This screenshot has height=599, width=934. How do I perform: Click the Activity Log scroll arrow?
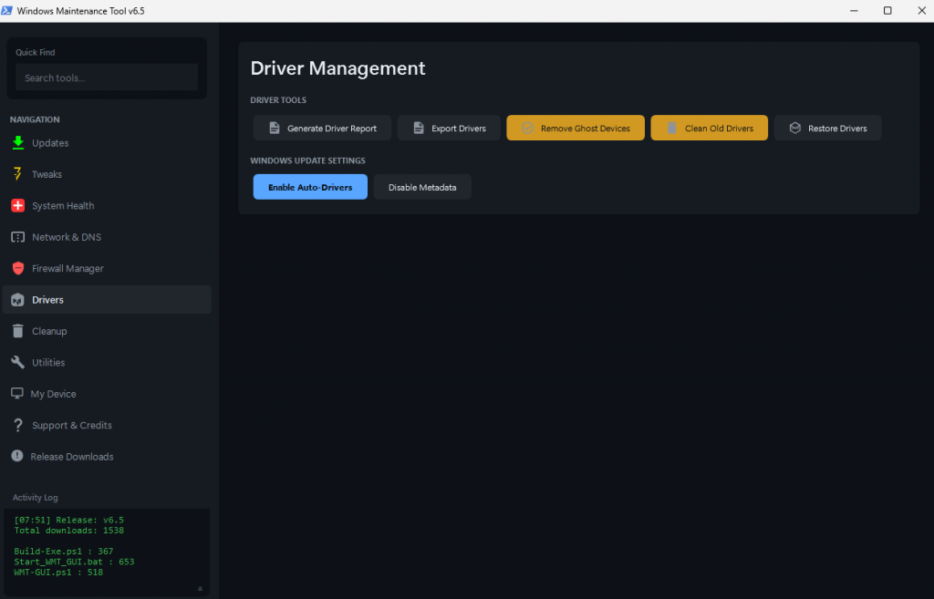200,588
